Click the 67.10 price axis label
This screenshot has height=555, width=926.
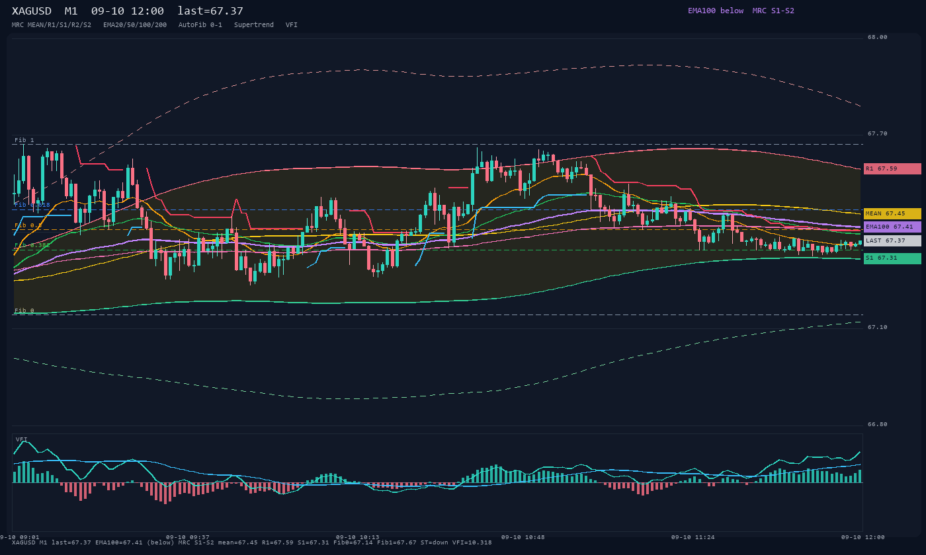coord(878,328)
